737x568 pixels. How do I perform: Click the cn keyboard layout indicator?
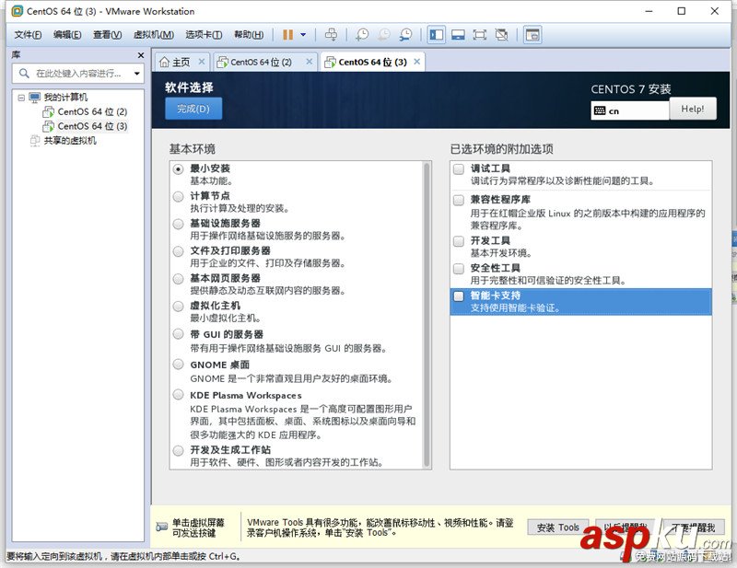tap(629, 110)
